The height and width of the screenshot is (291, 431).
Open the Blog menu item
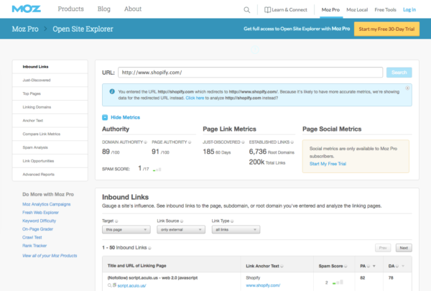(104, 9)
